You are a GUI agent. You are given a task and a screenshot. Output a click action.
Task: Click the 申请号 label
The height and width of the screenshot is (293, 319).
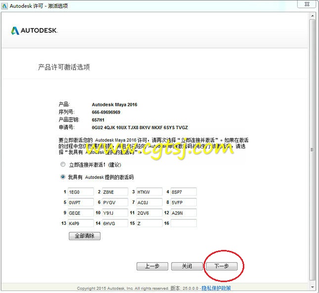(x=67, y=128)
